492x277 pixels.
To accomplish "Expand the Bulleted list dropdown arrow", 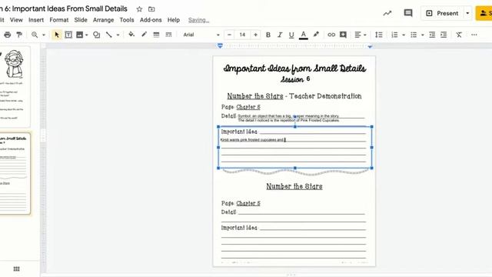I will pyautogui.click(x=423, y=35).
